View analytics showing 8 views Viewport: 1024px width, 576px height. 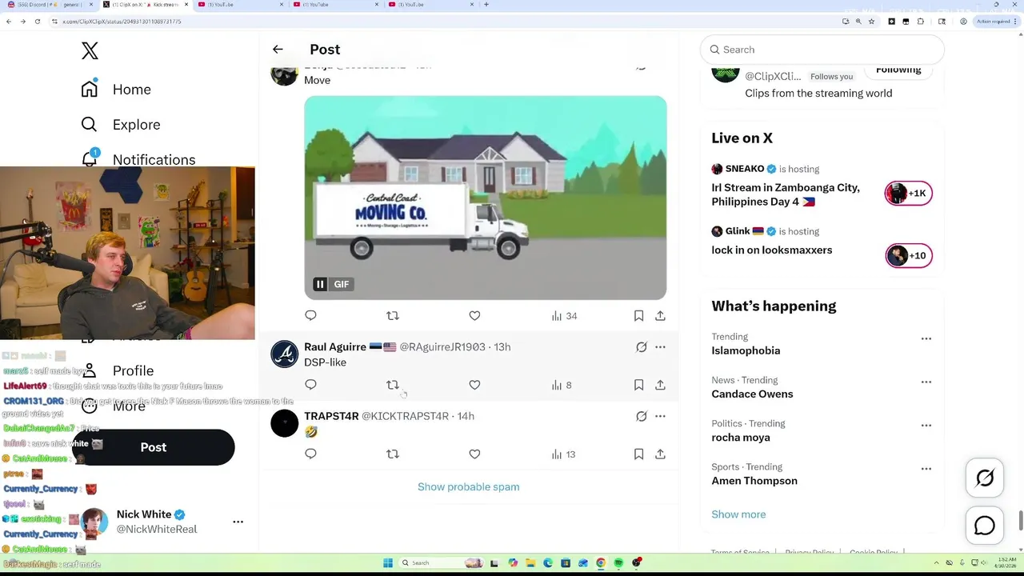click(x=562, y=385)
